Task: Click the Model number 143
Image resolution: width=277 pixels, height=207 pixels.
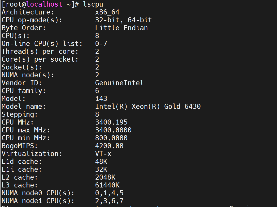Action: 101,98
